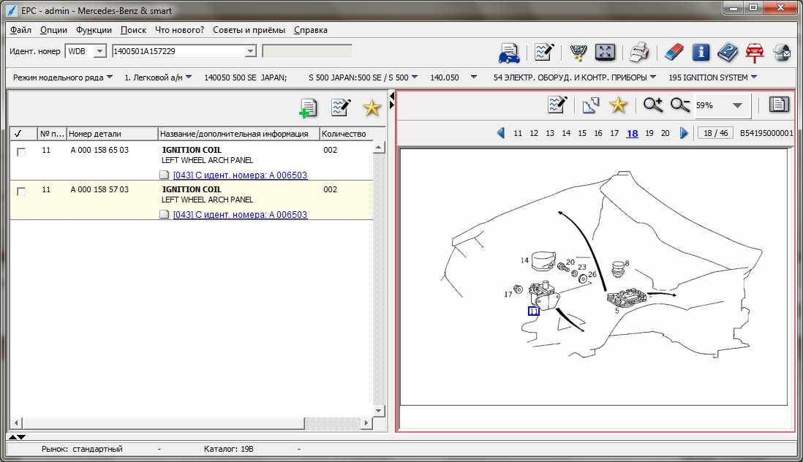Open the shopping basket icon
Viewport: 803px width, 462px height.
click(578, 52)
